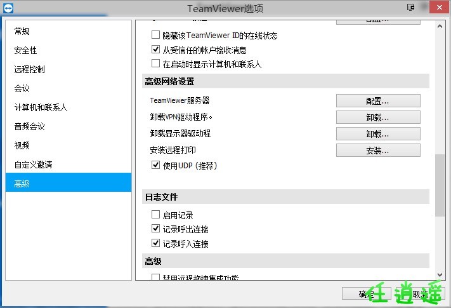Click 配置... for TeamViewer服务器

378,101
